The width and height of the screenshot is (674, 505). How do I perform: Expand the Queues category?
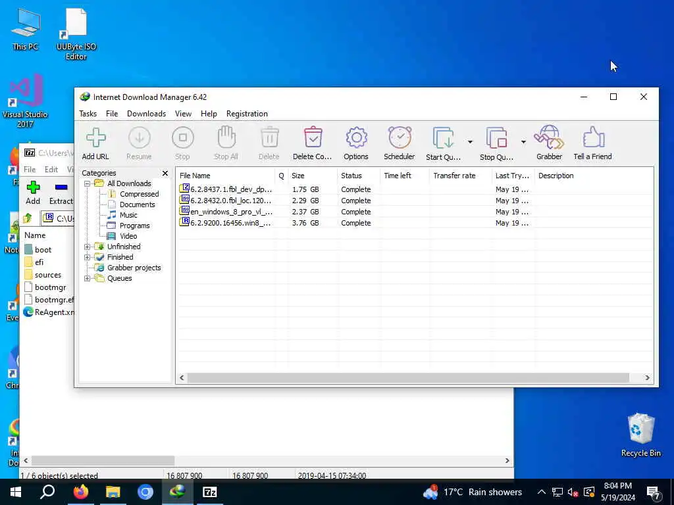pos(88,278)
